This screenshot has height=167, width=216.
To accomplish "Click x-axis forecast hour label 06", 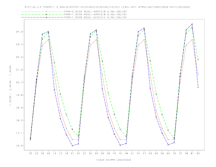I will point(43,153).
